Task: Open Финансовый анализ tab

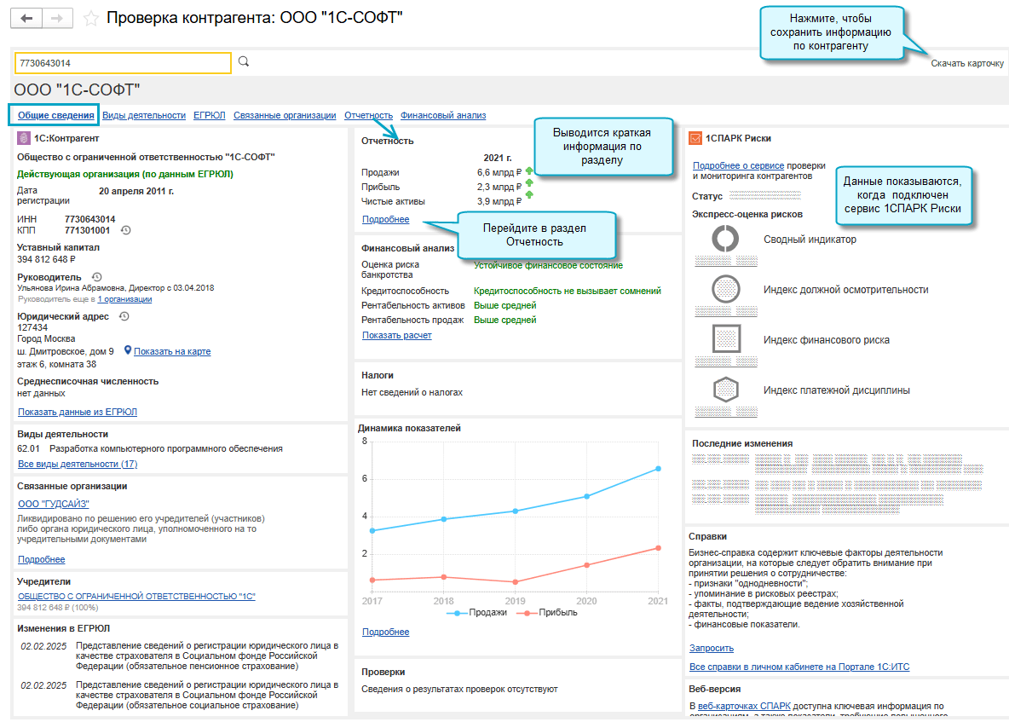Action: pos(443,115)
